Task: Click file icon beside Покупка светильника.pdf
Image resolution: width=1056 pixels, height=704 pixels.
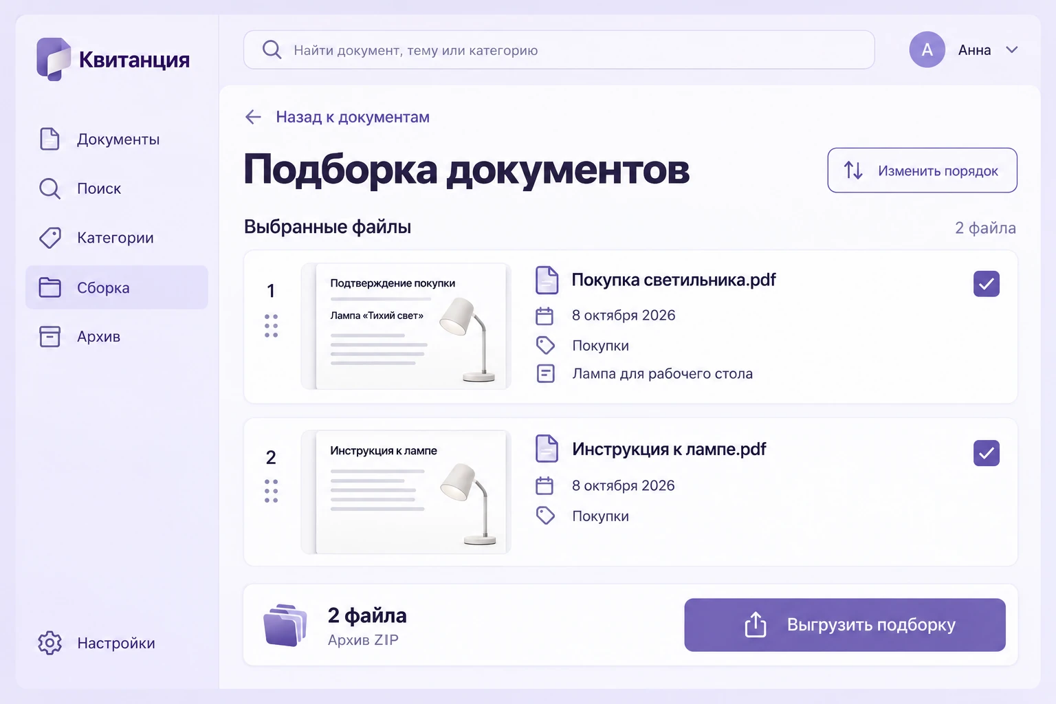Action: [547, 280]
